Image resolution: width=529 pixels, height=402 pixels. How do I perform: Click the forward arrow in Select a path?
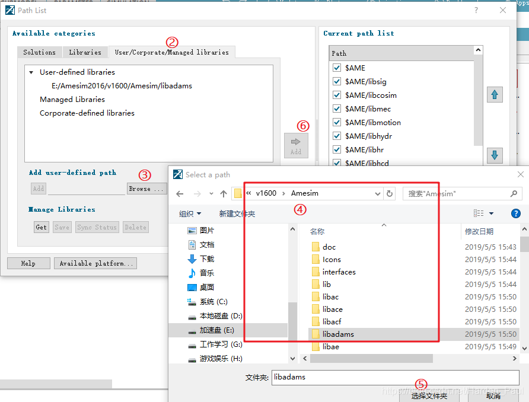pos(197,194)
